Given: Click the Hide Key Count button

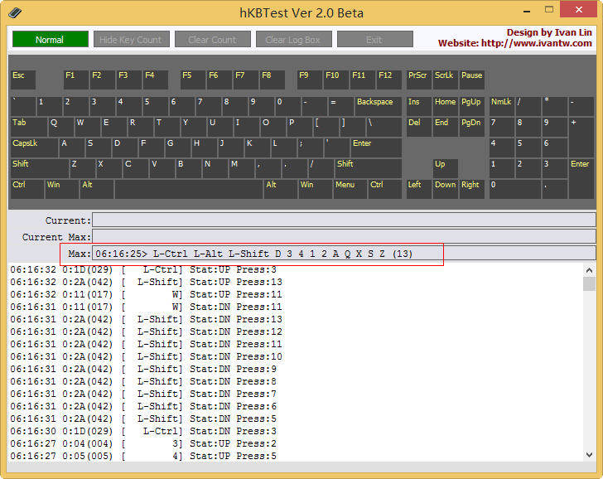Looking at the screenshot, I should (131, 40).
